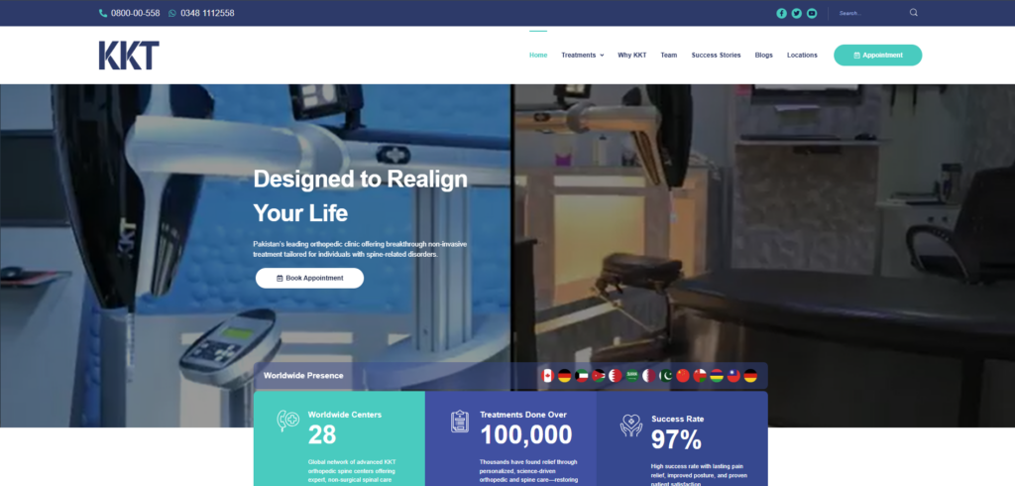Select the Bahrain flag
The image size is (1015, 486).
tap(615, 376)
